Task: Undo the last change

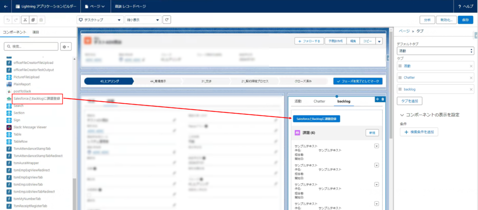Action: tap(8, 20)
